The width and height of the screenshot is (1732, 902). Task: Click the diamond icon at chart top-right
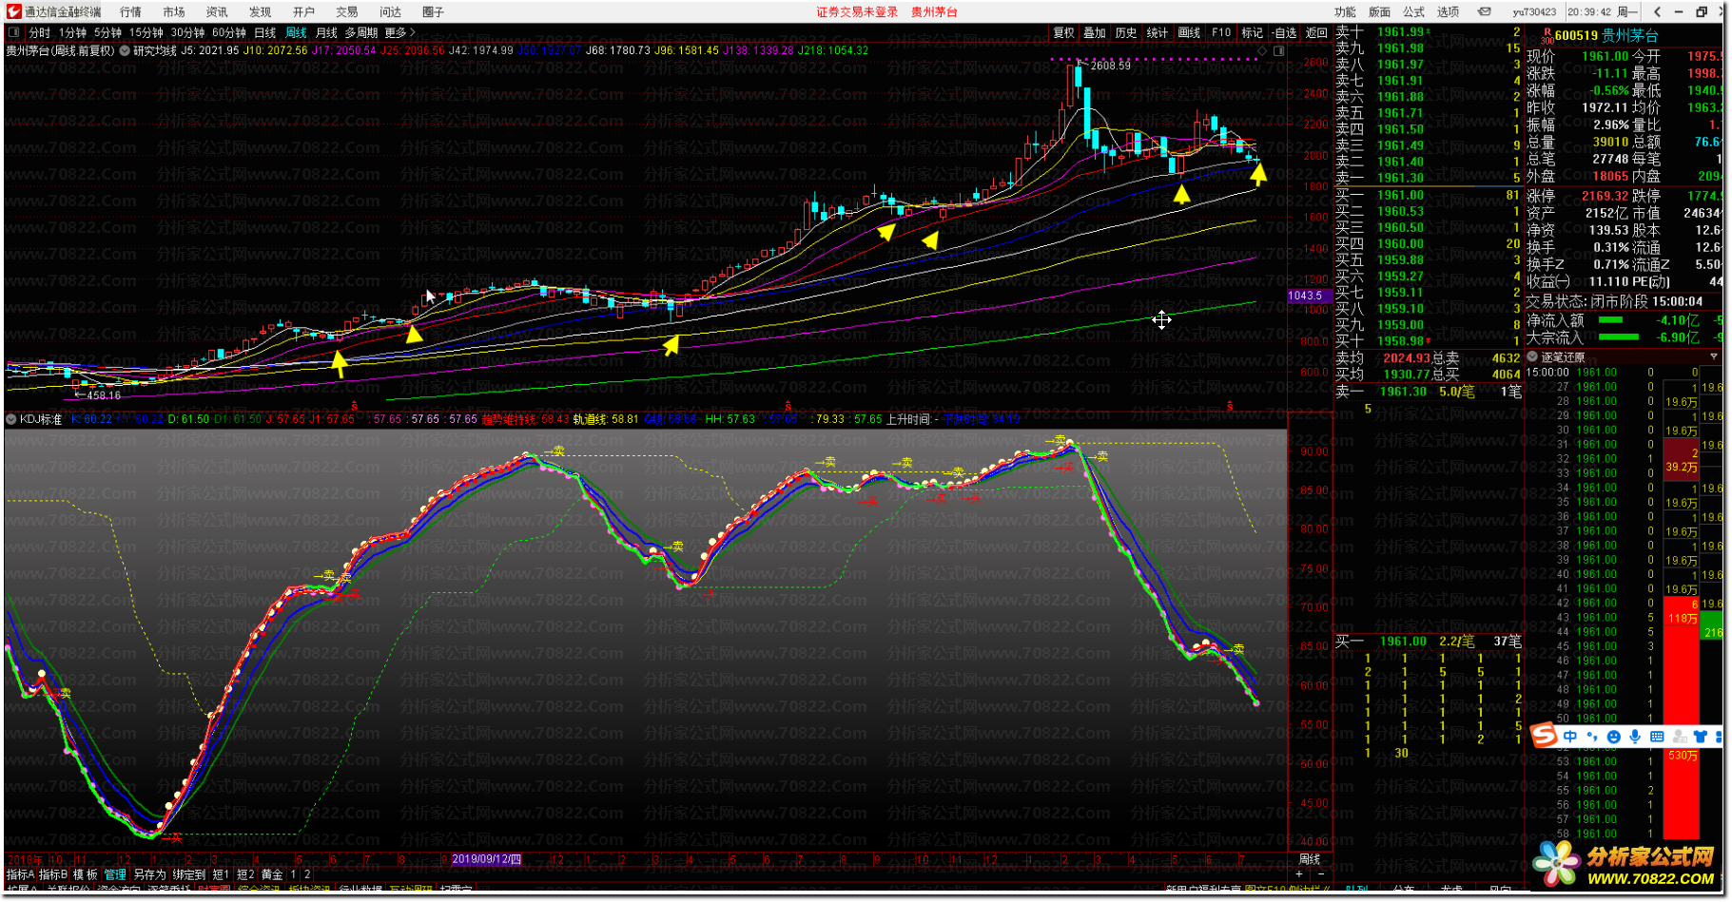tap(1262, 50)
